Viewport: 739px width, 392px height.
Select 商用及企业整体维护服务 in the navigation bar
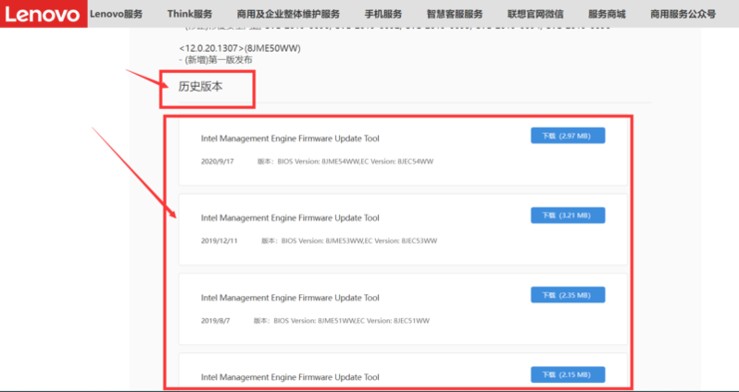[x=288, y=14]
